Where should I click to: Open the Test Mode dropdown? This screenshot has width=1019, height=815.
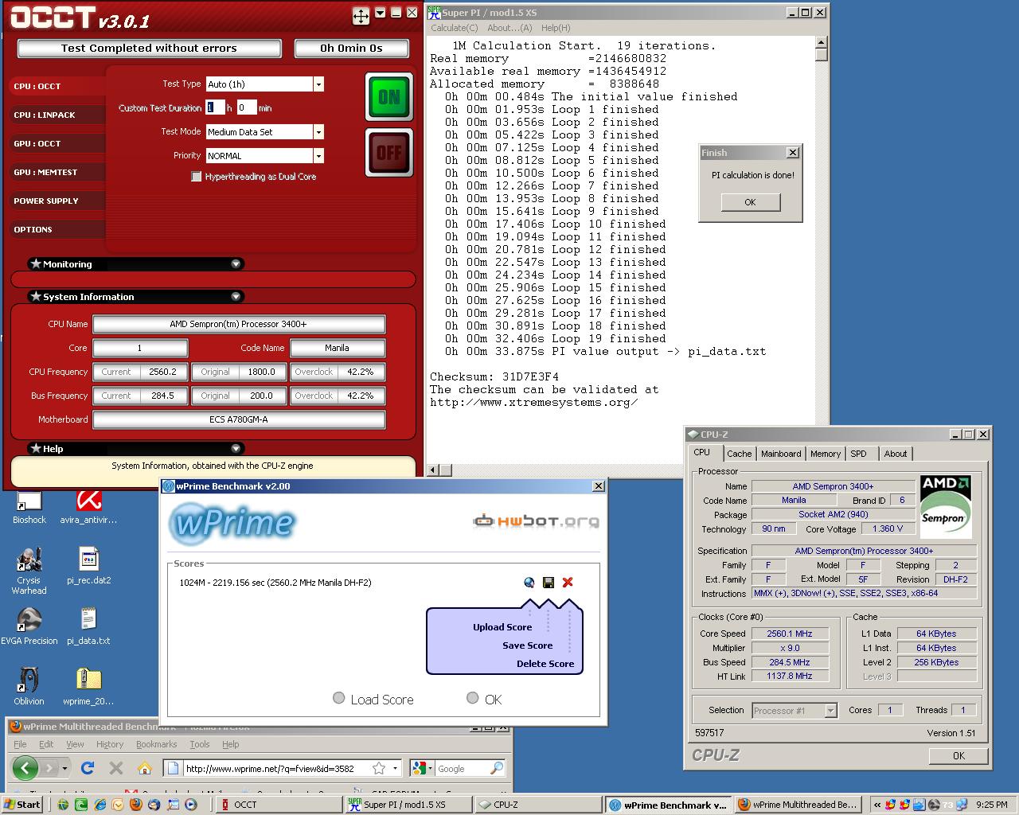pos(318,132)
